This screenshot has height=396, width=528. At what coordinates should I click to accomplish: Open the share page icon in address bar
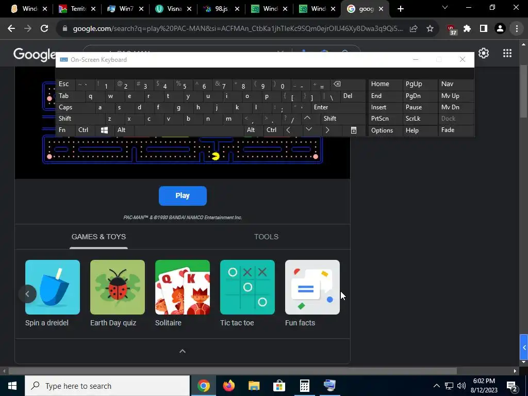[414, 29]
